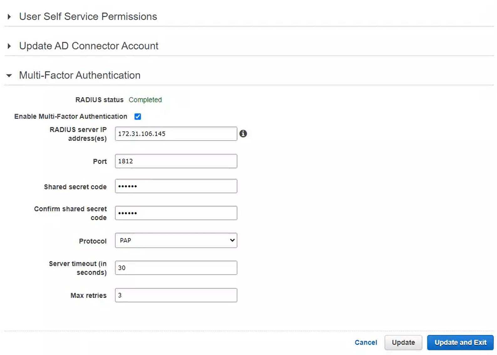The width and height of the screenshot is (497, 355).
Task: Click the Multi-Factor Authentication heading text
Action: 80,75
